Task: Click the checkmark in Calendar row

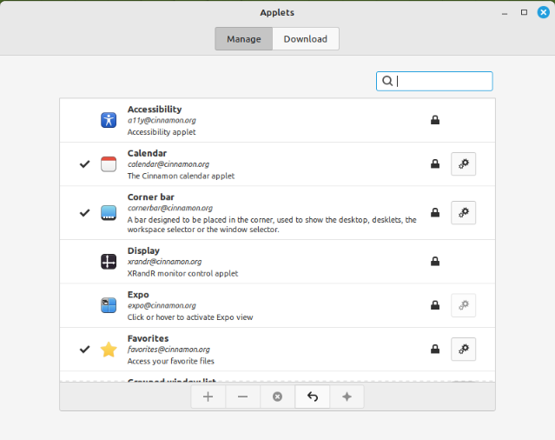Action: click(84, 164)
